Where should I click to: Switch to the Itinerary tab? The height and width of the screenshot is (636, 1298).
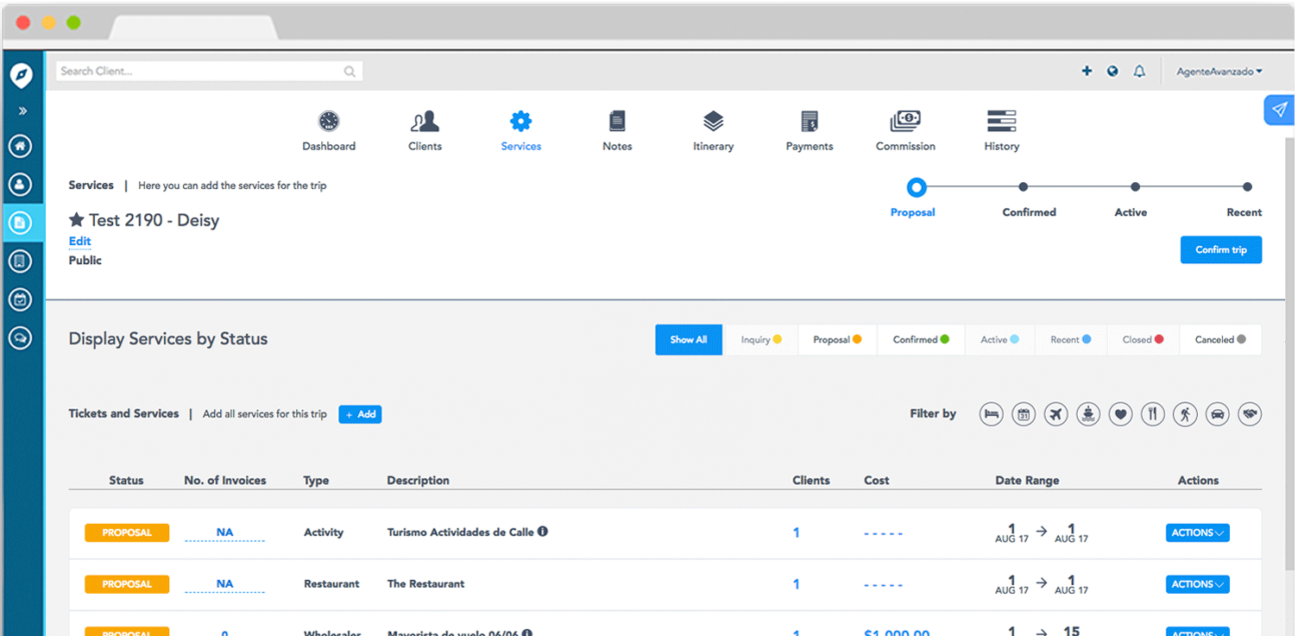point(713,131)
